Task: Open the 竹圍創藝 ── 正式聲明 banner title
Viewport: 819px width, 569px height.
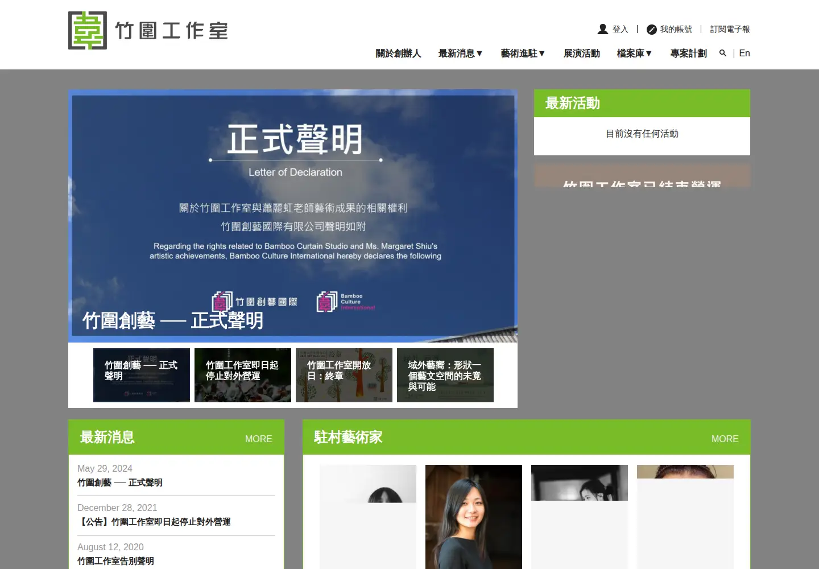Action: (x=173, y=320)
